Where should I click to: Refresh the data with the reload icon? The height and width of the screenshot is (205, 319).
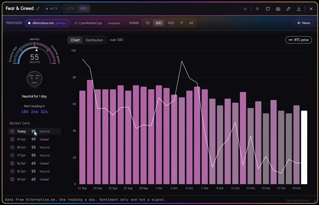(x=268, y=9)
